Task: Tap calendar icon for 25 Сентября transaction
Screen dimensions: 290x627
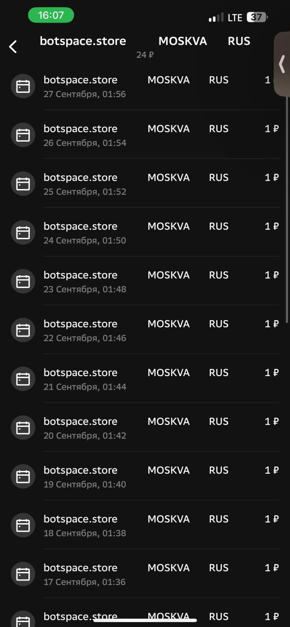Action: click(23, 184)
